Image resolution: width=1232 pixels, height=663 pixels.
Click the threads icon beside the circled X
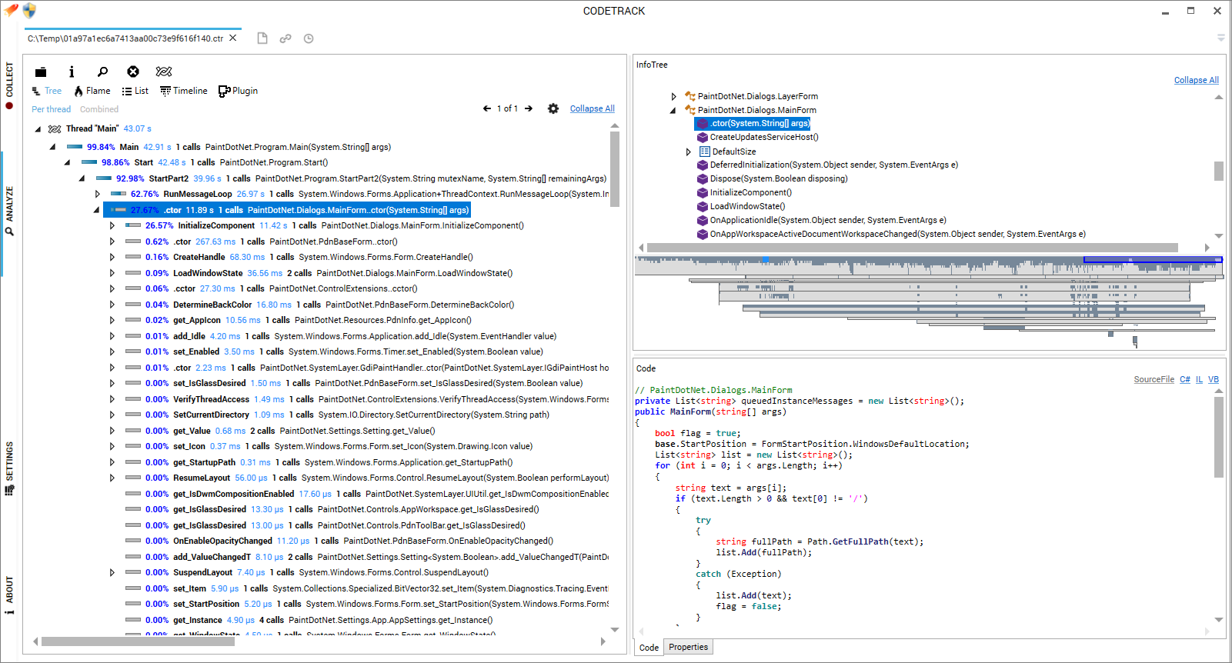[x=164, y=72]
